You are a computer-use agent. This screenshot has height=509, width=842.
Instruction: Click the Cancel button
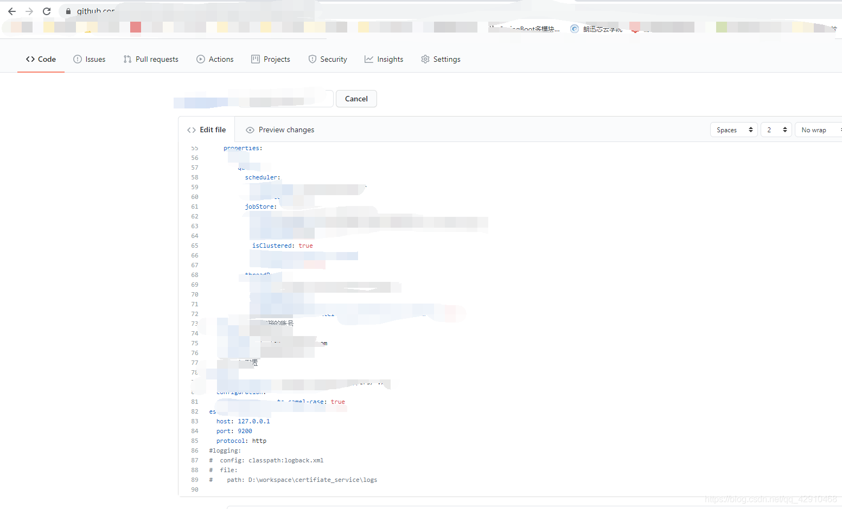pos(356,99)
